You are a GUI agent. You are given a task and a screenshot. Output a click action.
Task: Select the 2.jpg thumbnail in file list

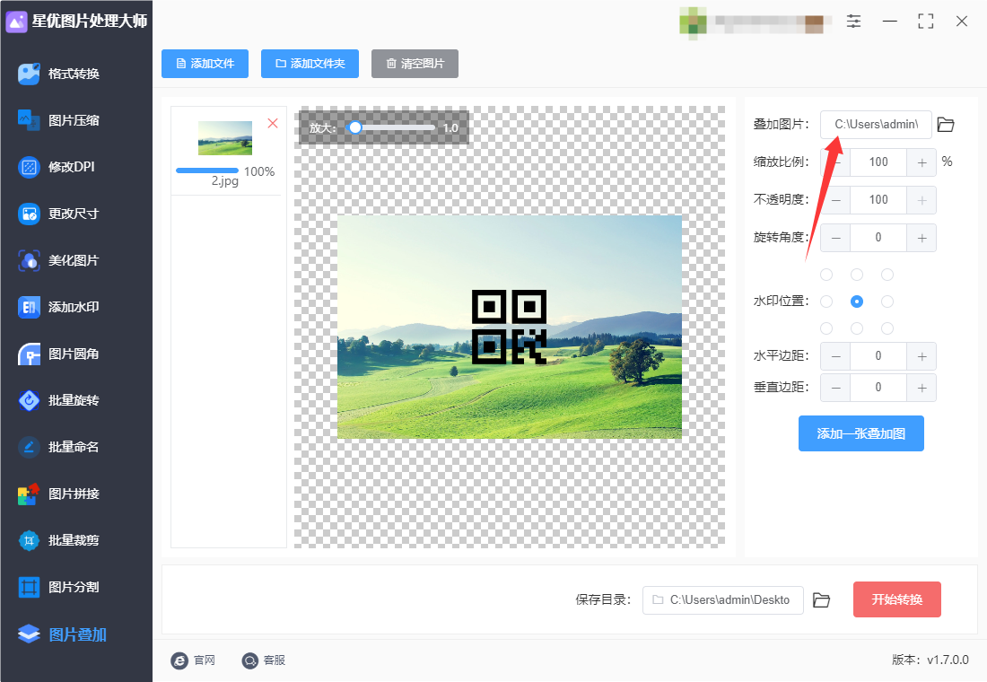pyautogui.click(x=225, y=138)
